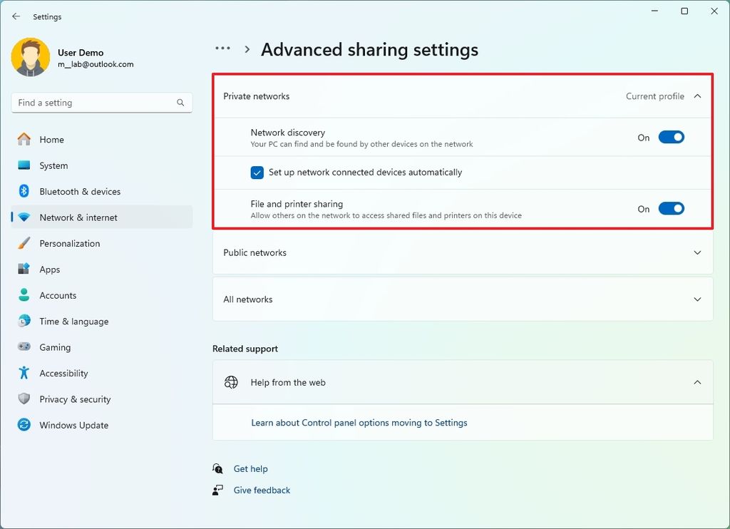Expand the Public networks section

[697, 252]
